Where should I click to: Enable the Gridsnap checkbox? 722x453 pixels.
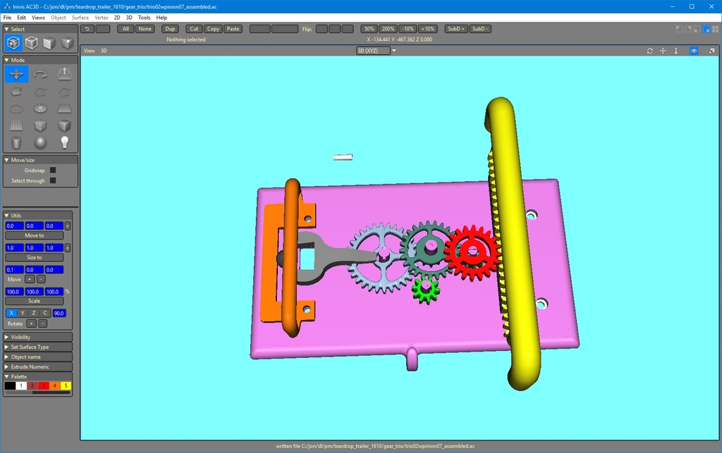coord(52,170)
